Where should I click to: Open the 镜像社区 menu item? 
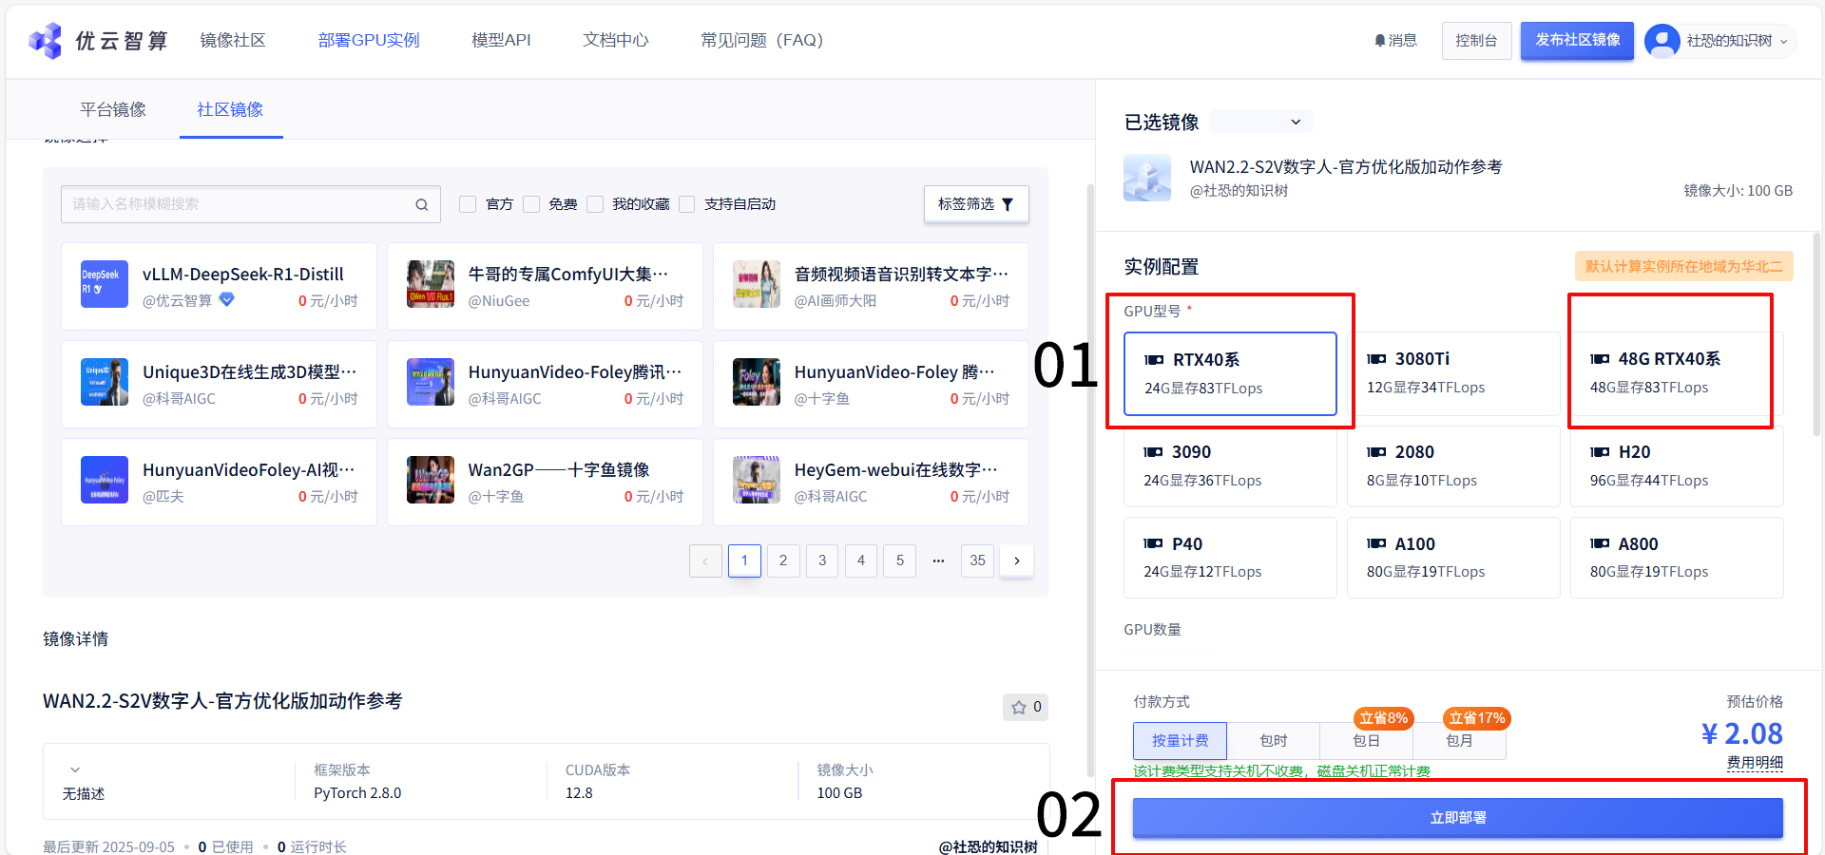click(233, 40)
